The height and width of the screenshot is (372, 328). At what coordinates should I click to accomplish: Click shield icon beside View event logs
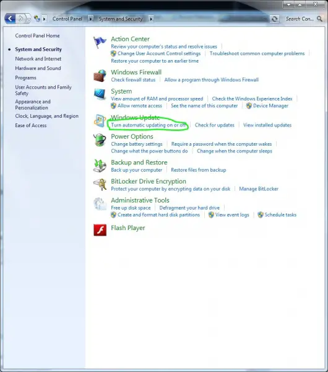pyautogui.click(x=211, y=215)
